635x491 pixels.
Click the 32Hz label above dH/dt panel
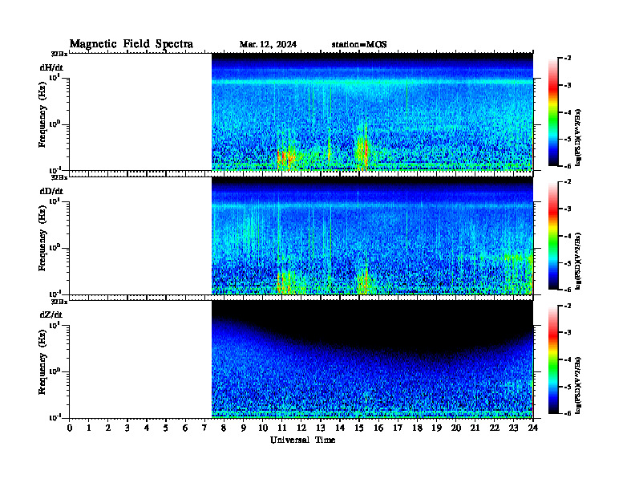pos(59,54)
